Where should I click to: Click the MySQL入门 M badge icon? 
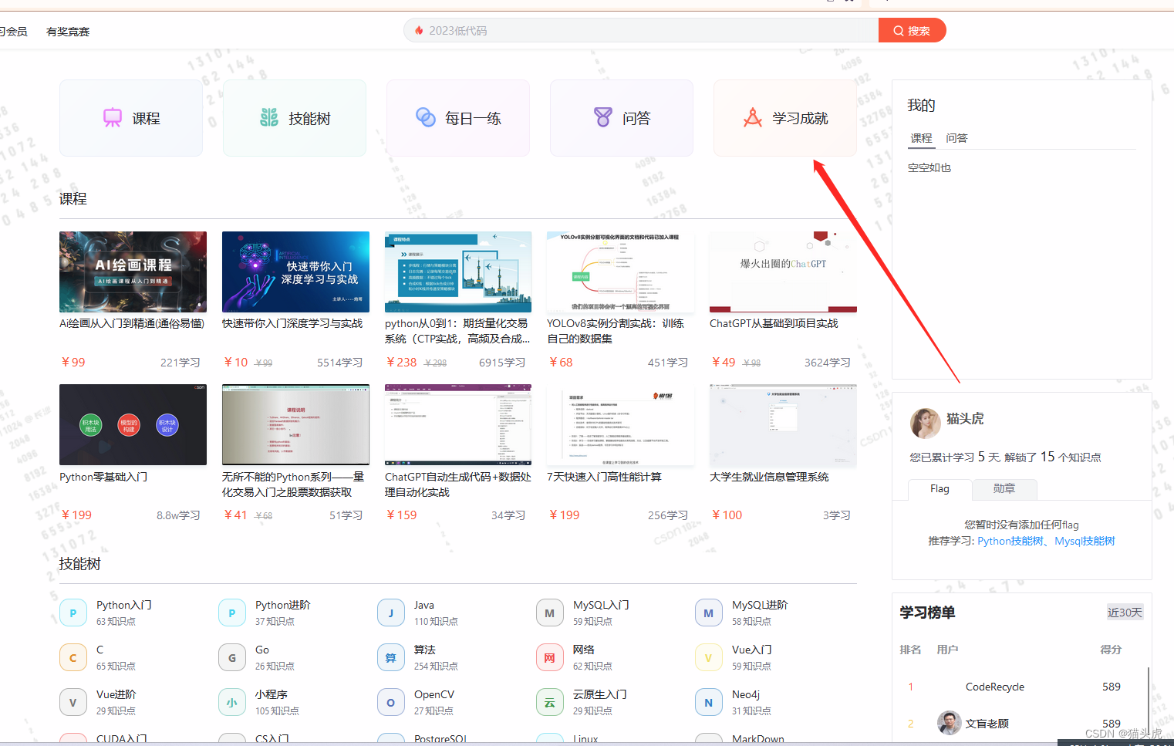[550, 613]
